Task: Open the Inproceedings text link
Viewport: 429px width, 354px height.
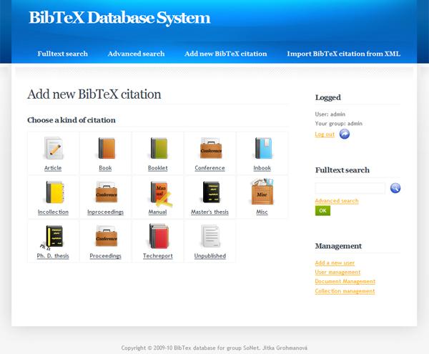Action: [x=105, y=212]
